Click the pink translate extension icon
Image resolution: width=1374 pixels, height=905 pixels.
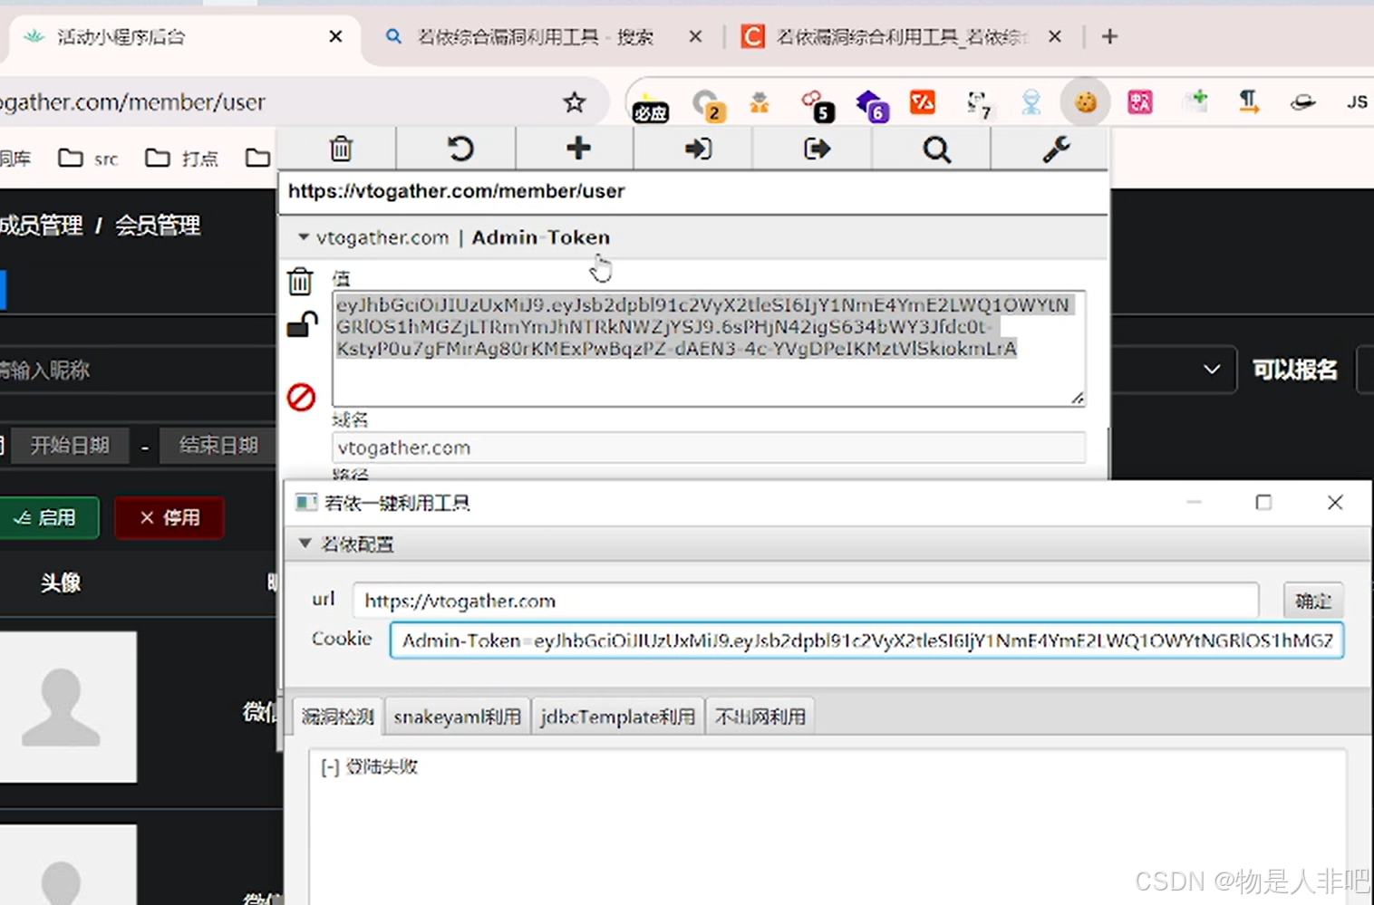[x=1139, y=102]
